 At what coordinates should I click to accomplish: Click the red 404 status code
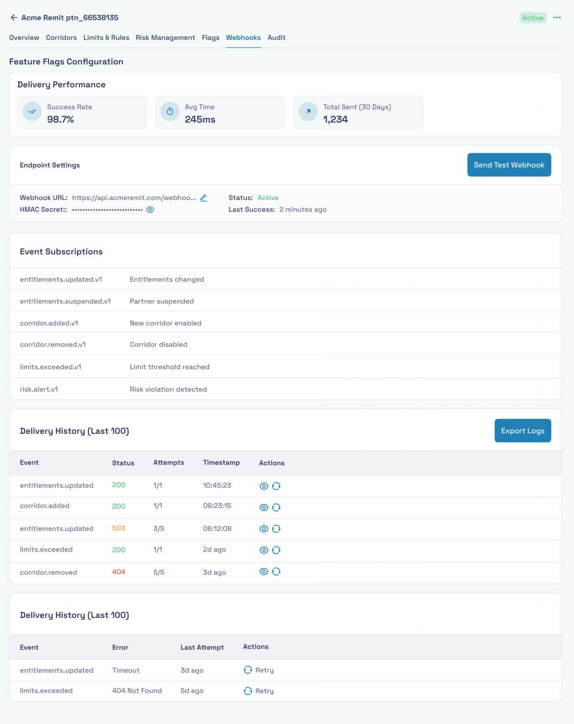[x=119, y=572]
